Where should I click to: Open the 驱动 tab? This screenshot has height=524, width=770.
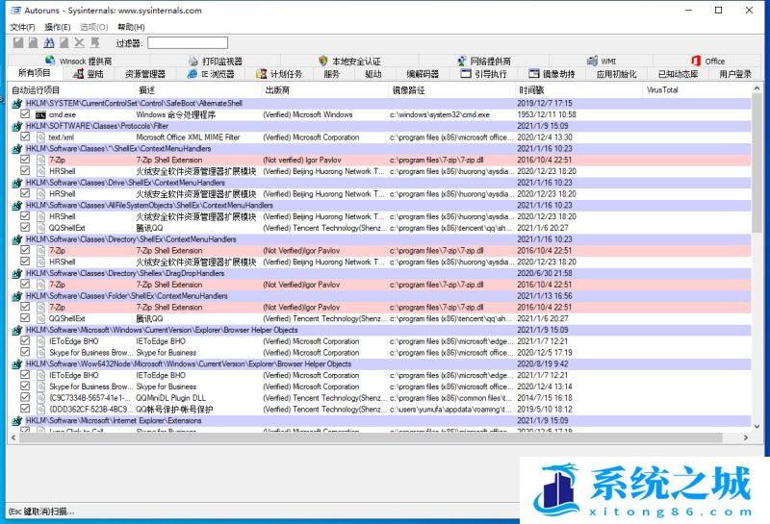pyautogui.click(x=373, y=74)
